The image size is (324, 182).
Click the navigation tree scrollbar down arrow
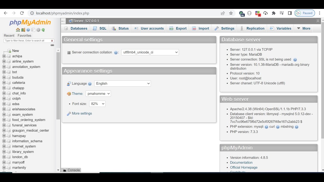tap(58, 170)
